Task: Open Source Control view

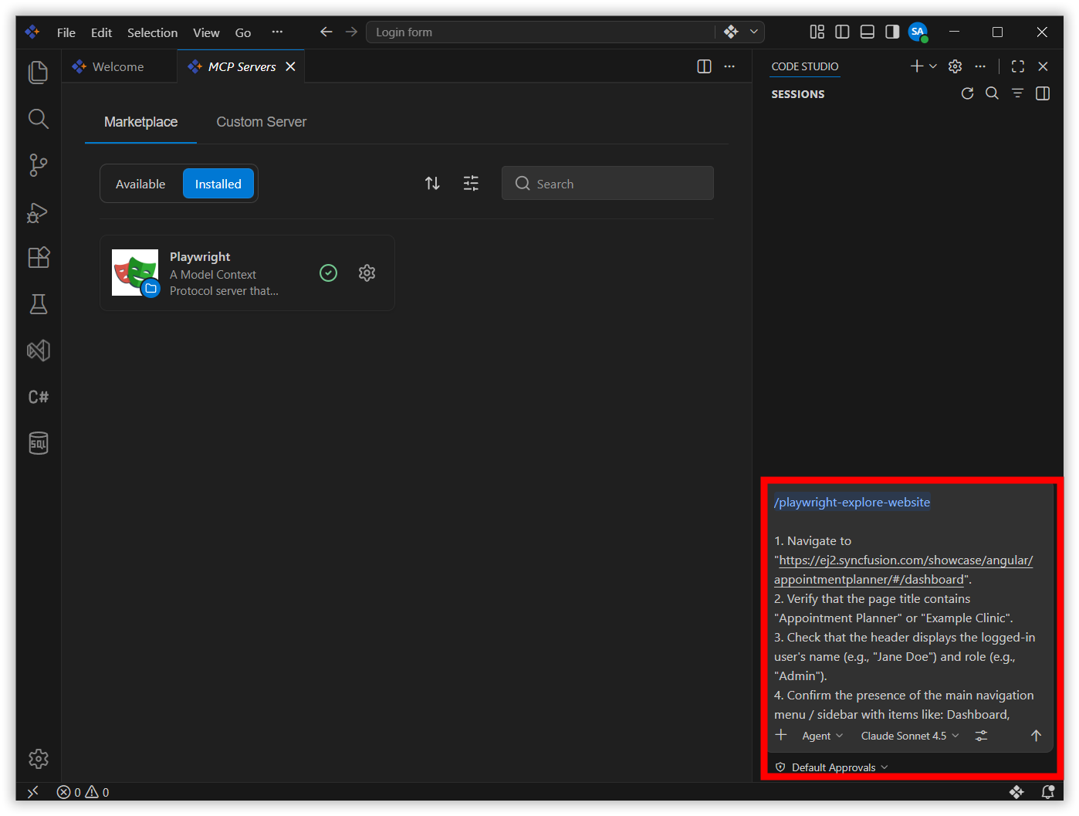Action: pos(38,165)
